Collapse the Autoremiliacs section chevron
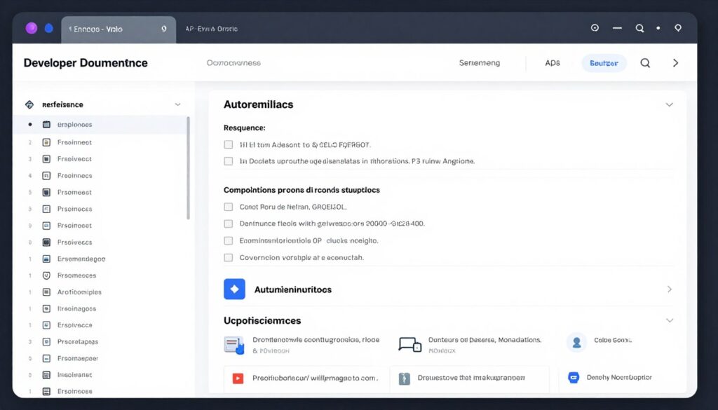The image size is (718, 410). [670, 104]
